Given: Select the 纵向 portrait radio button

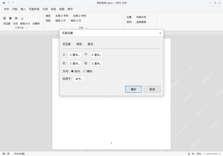Looking at the screenshot, I should 72,71.
